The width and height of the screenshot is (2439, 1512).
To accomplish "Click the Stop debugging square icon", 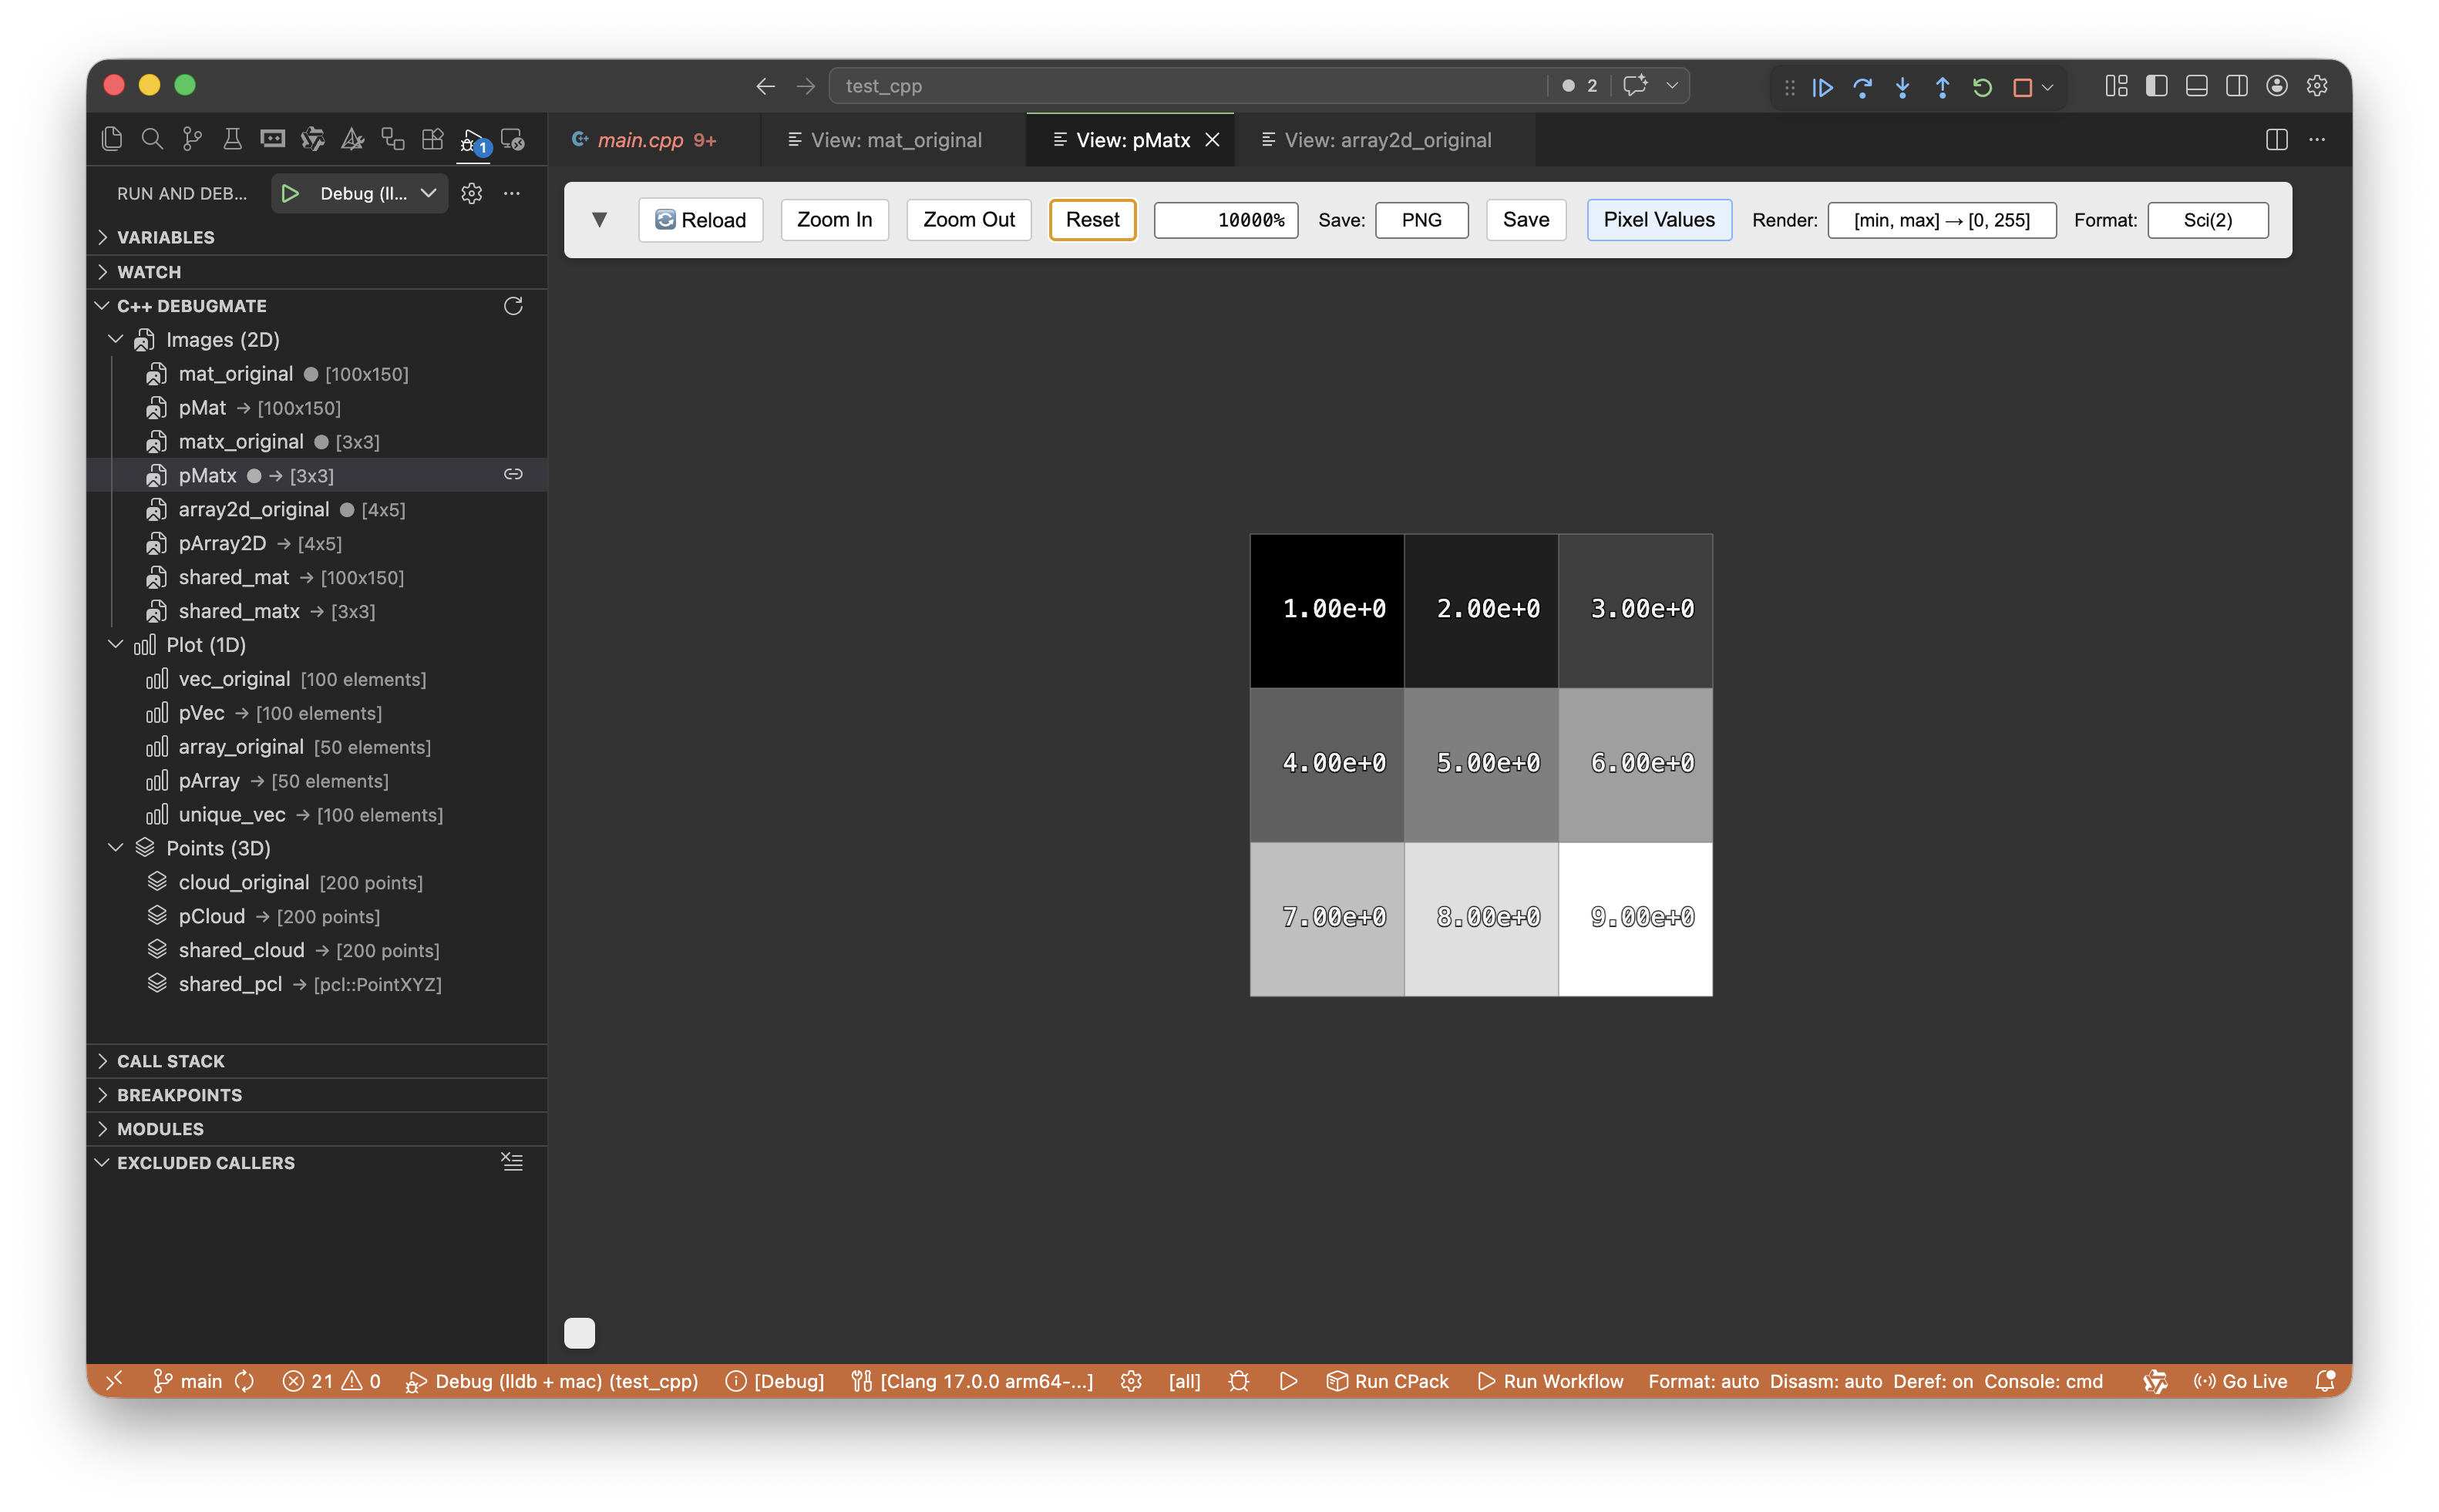I will [x=2022, y=87].
